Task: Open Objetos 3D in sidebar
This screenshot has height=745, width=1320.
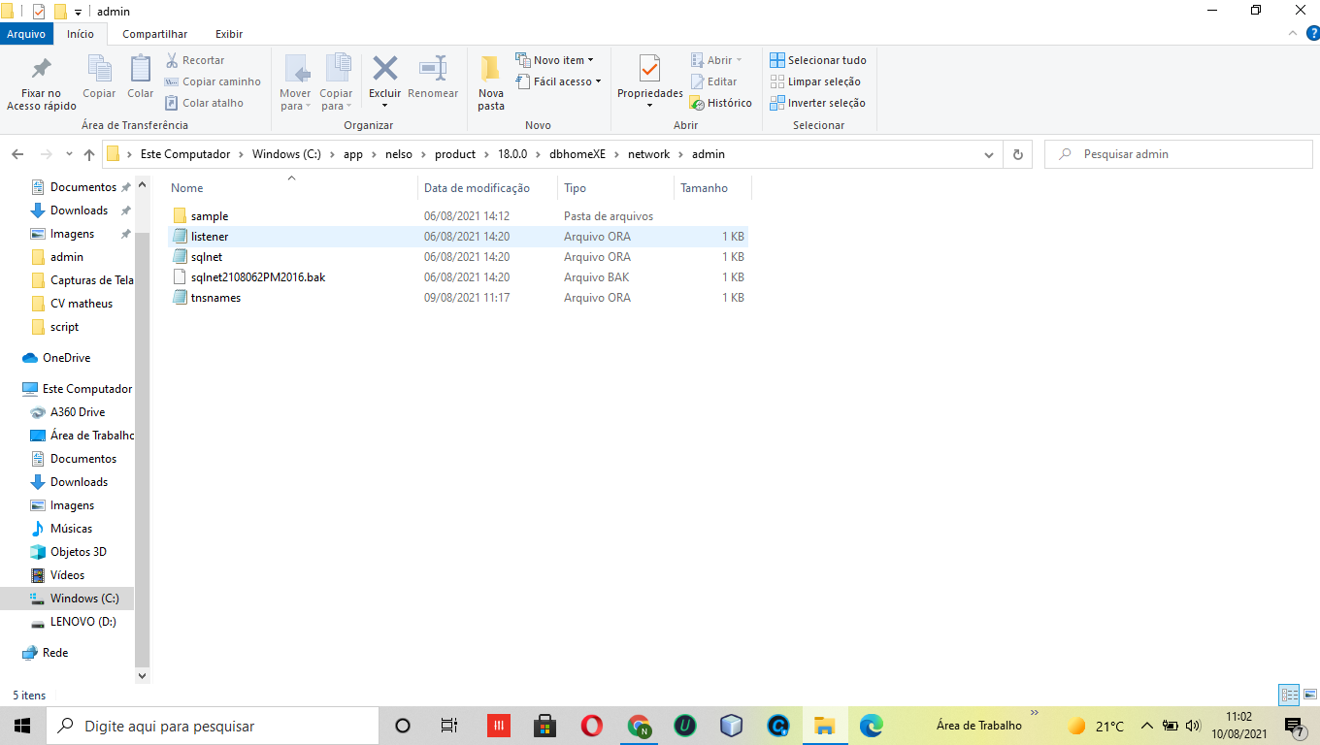Action: click(x=79, y=552)
